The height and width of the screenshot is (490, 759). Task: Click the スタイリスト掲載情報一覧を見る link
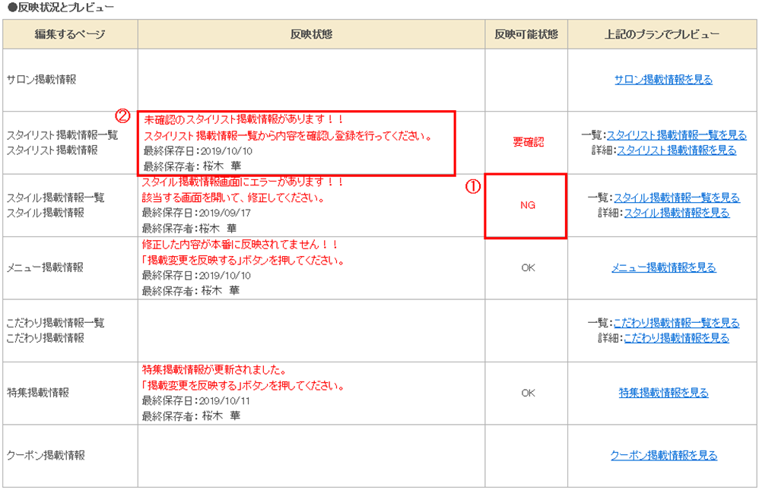[x=676, y=135]
